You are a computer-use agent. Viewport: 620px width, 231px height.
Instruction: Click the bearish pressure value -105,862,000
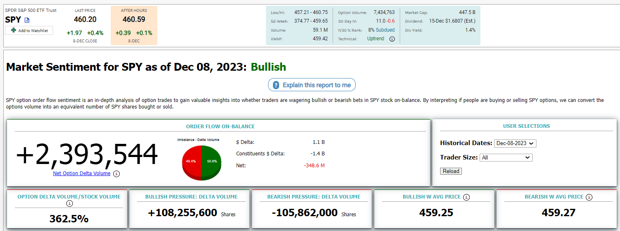[305, 213]
